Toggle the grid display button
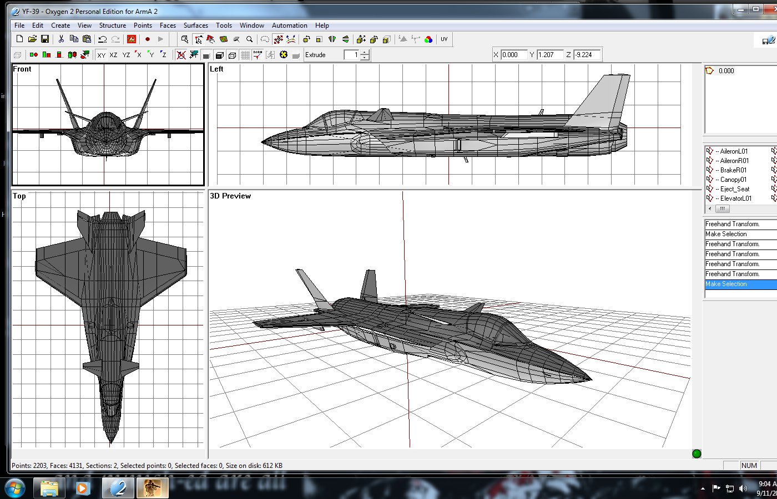The height and width of the screenshot is (499, 777). pyautogui.click(x=245, y=55)
